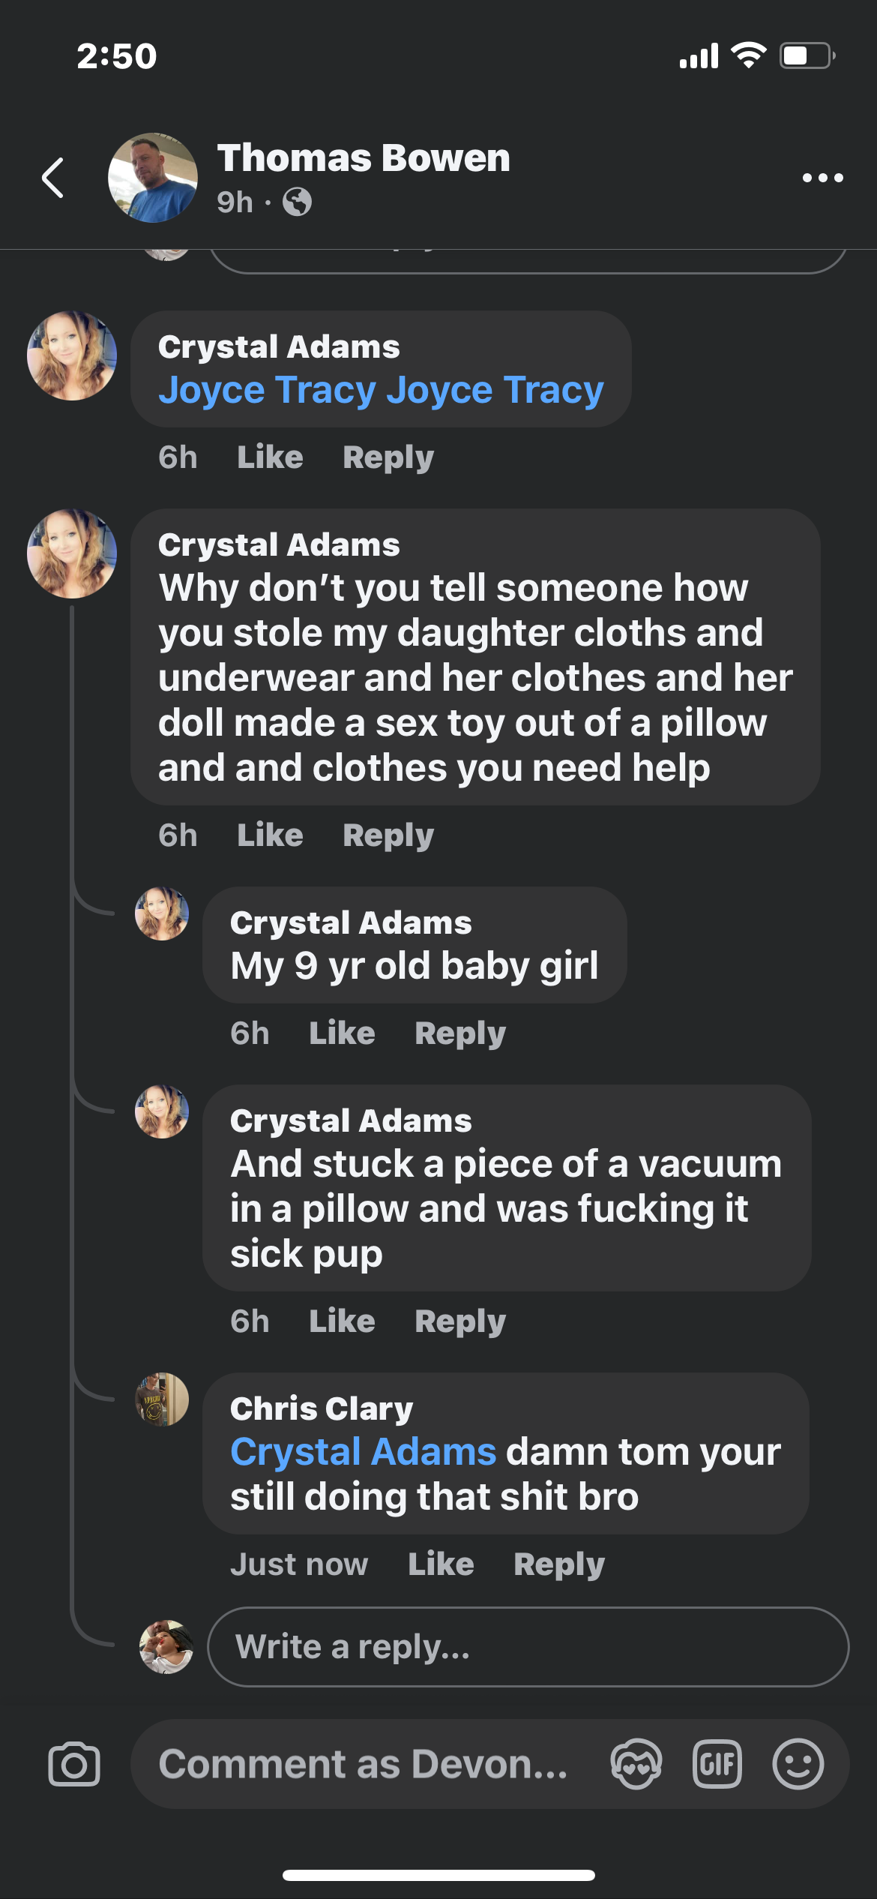Like Chris Clary's comment
This screenshot has width=877, height=1899.
tap(441, 1564)
